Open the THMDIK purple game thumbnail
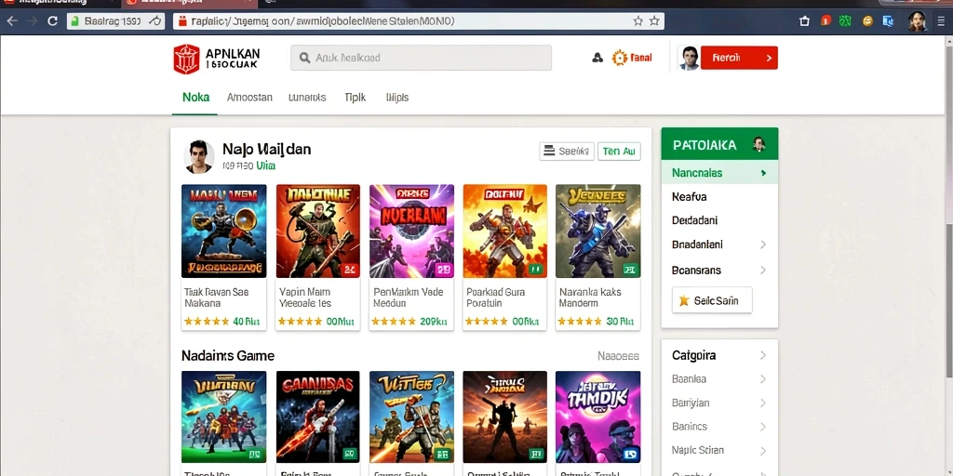 [598, 417]
